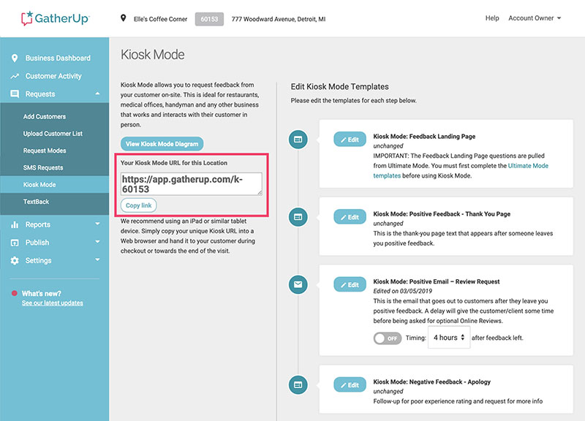Open the Account Owner dropdown menu
The image size is (585, 421).
[535, 18]
